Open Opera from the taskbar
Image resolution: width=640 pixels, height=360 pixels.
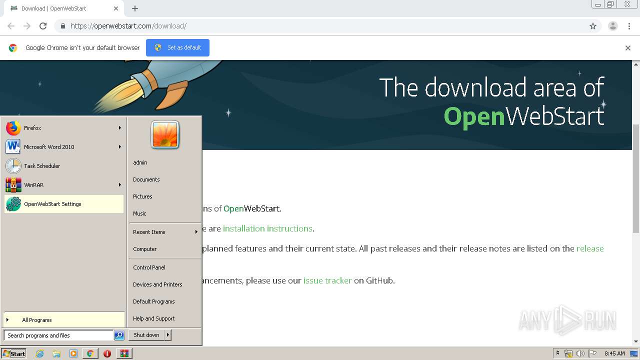coord(107,353)
